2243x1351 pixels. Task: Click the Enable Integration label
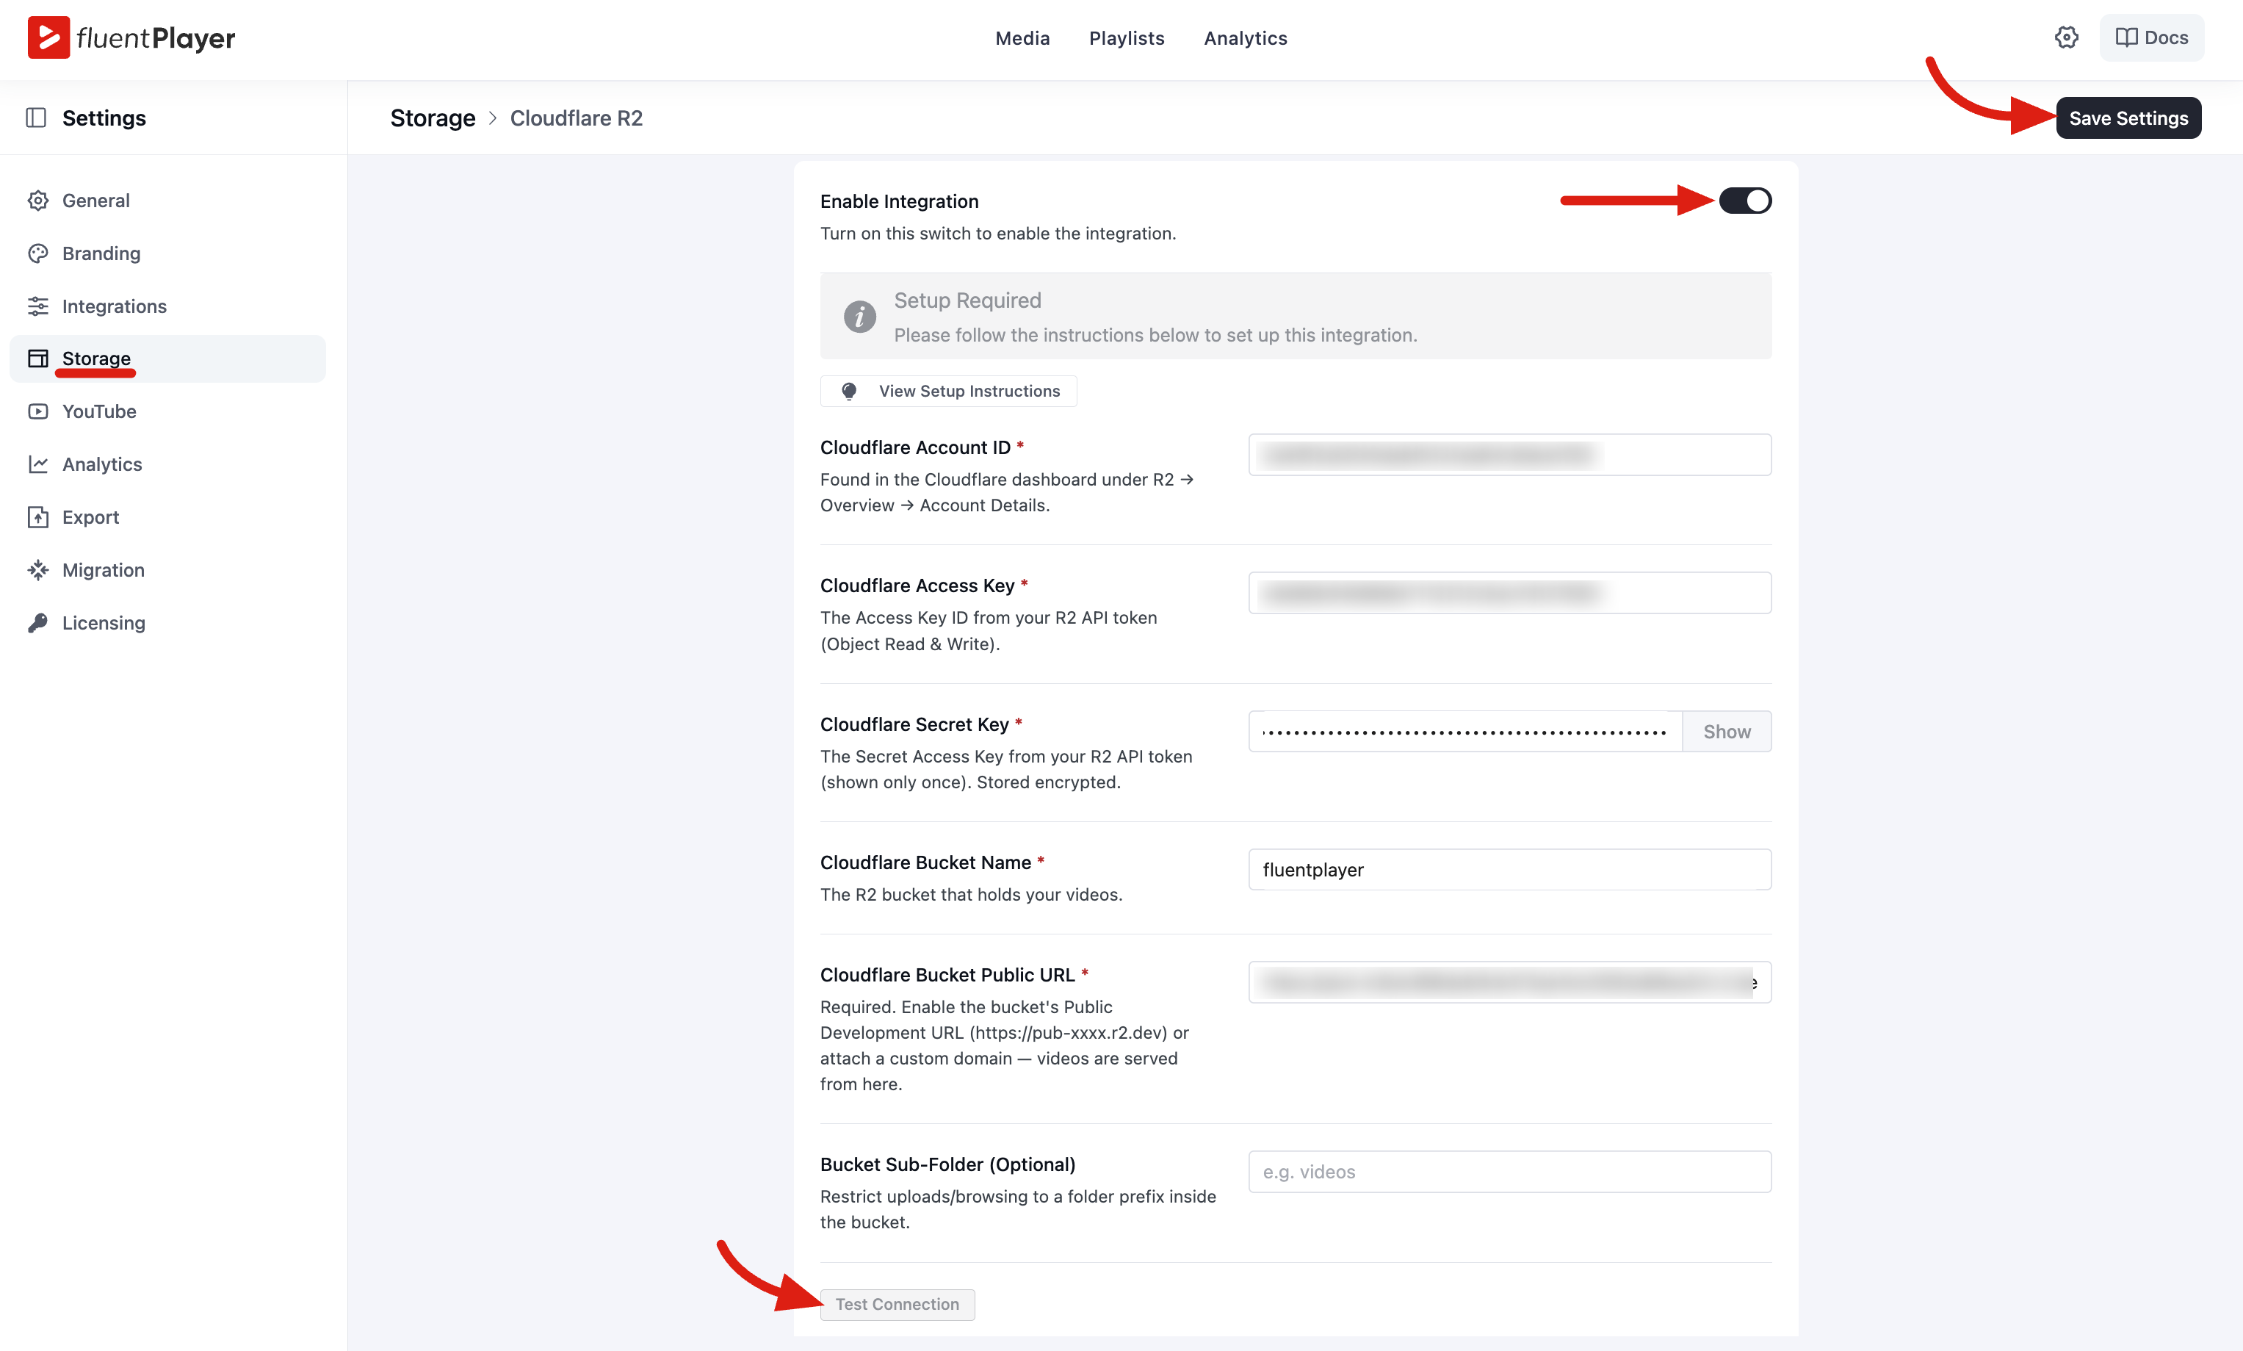coord(899,201)
